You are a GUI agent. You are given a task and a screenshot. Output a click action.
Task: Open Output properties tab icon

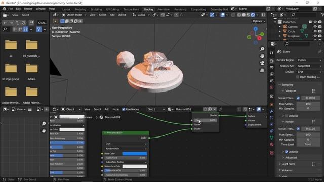click(x=272, y=67)
